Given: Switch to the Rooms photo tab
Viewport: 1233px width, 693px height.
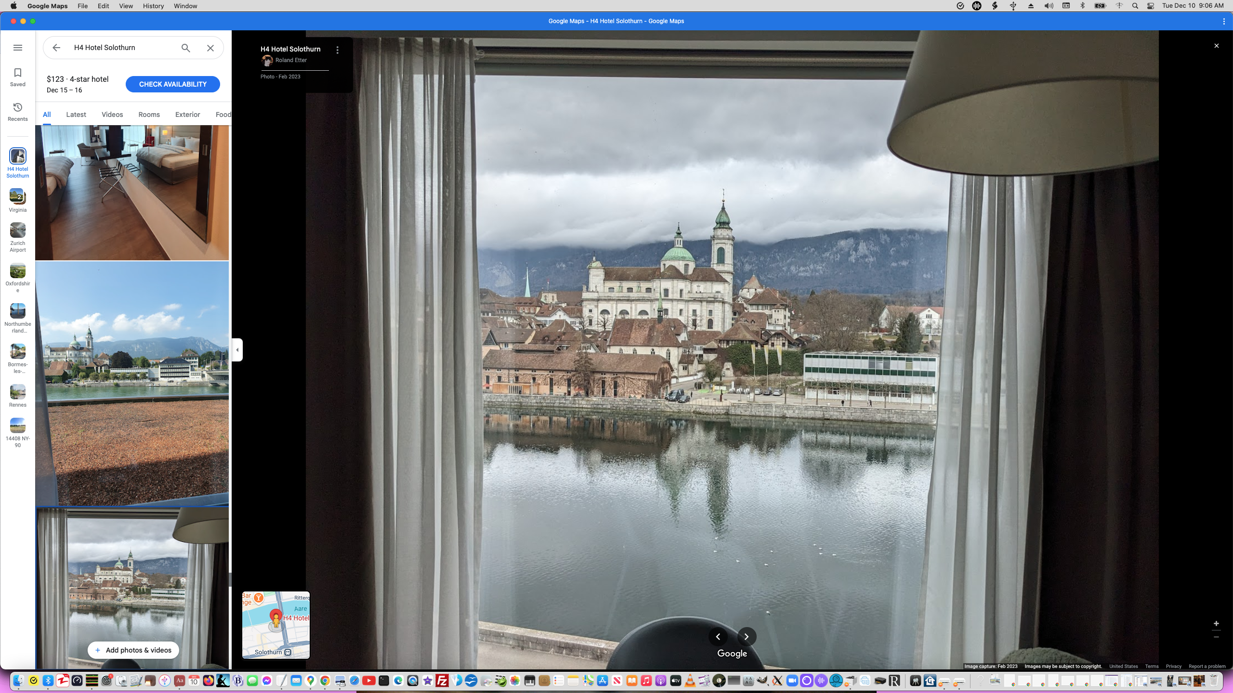Looking at the screenshot, I should point(149,115).
